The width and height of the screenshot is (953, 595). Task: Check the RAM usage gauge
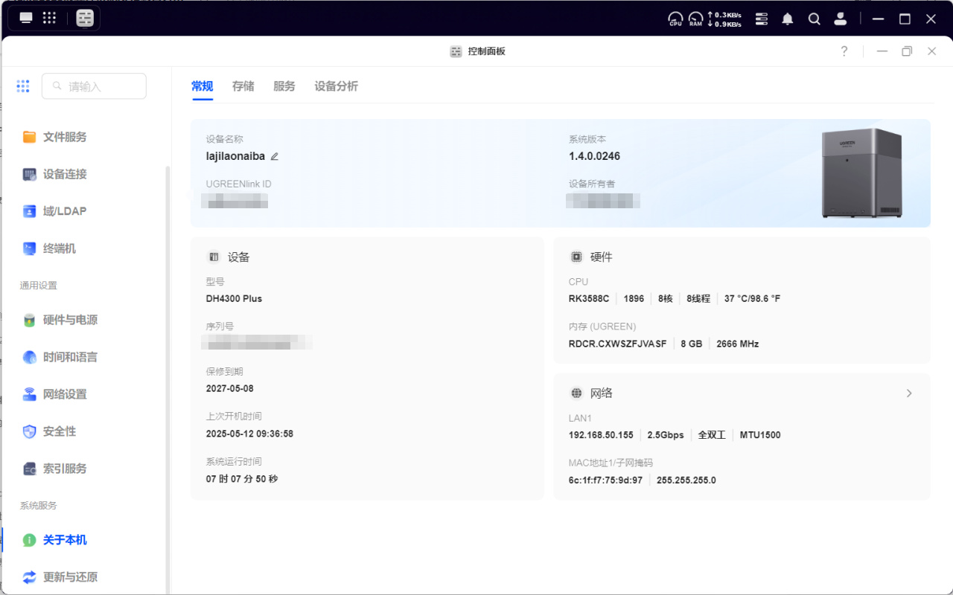coord(695,19)
